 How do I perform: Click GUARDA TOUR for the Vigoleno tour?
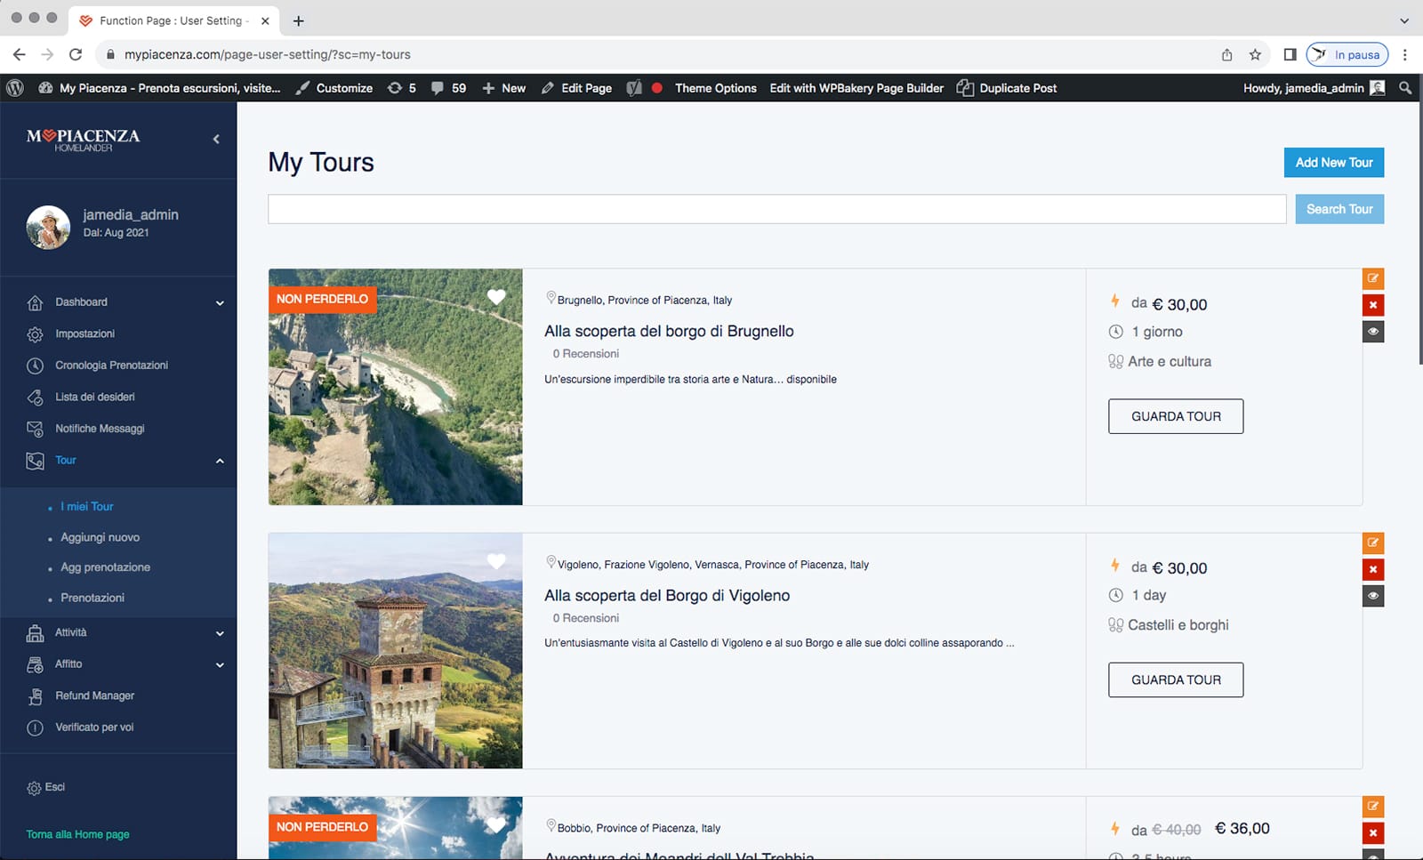coord(1176,679)
